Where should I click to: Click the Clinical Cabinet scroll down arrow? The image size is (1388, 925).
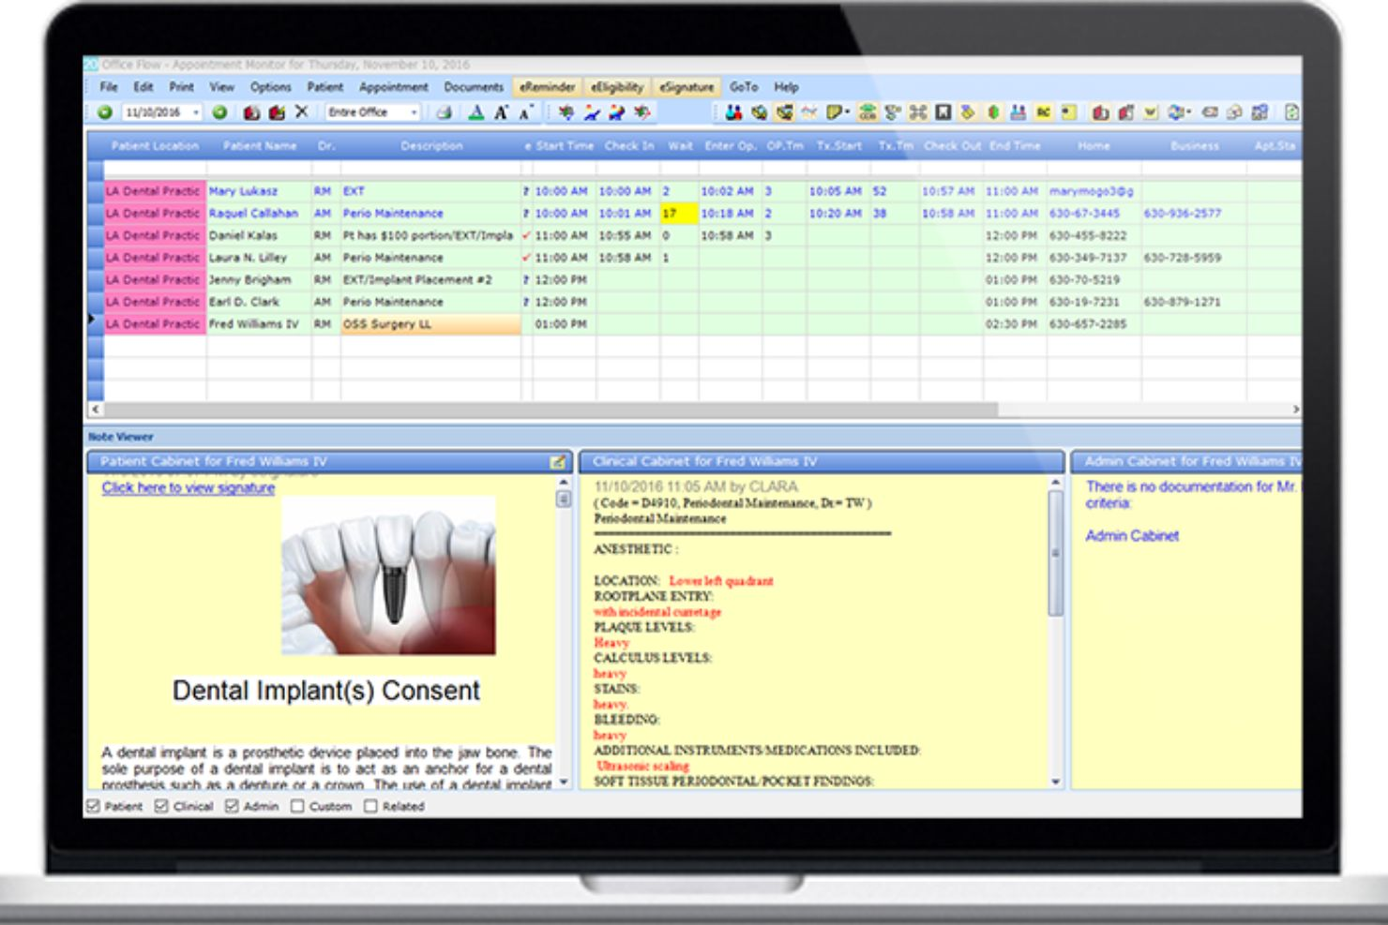[x=1056, y=782]
